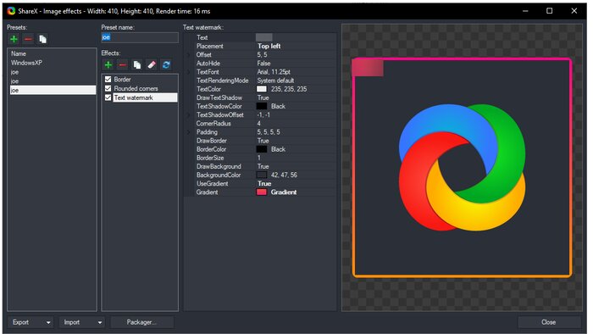Click the TextColor swatch
This screenshot has height=334, width=593.
(262, 89)
